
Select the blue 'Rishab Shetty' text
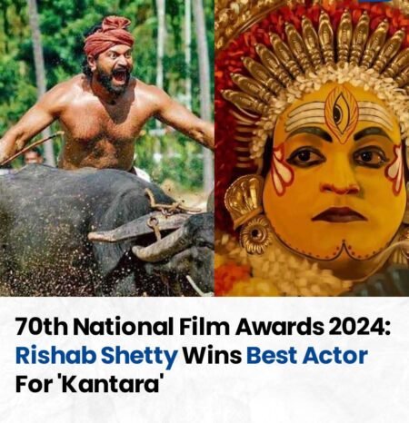coord(96,356)
